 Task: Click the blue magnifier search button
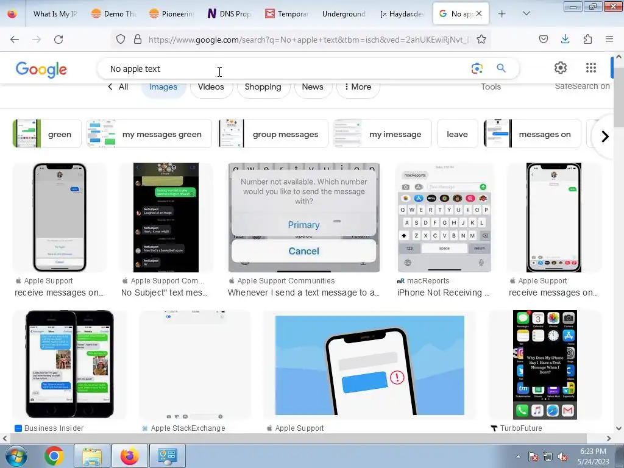501,68
